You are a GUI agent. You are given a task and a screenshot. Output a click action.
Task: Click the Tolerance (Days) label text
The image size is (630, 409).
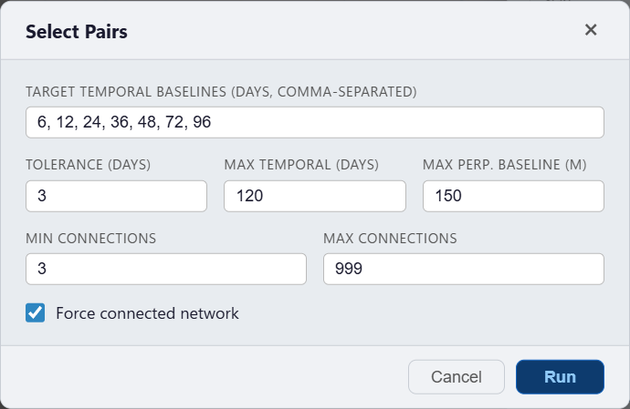point(89,165)
